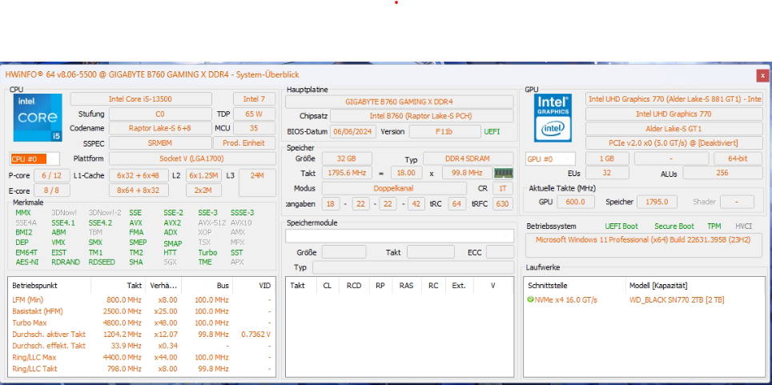The width and height of the screenshot is (772, 385).
Task: Click the UEFI Boot indicator
Action: 621,226
